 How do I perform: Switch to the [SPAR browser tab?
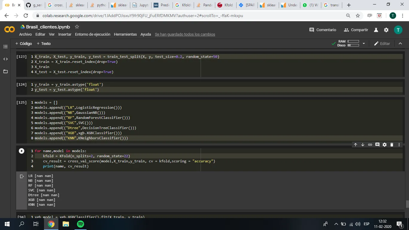247,5
